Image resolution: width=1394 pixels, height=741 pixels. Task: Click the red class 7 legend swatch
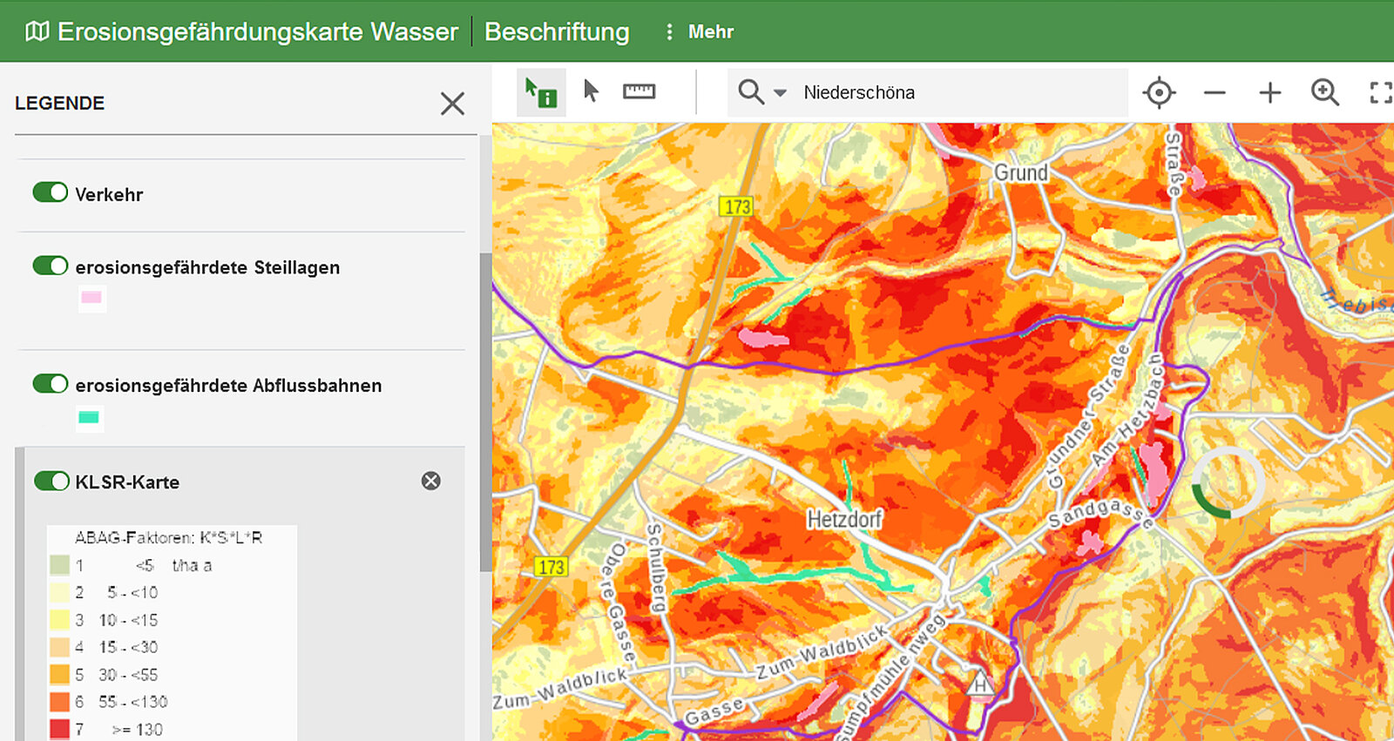tap(59, 729)
